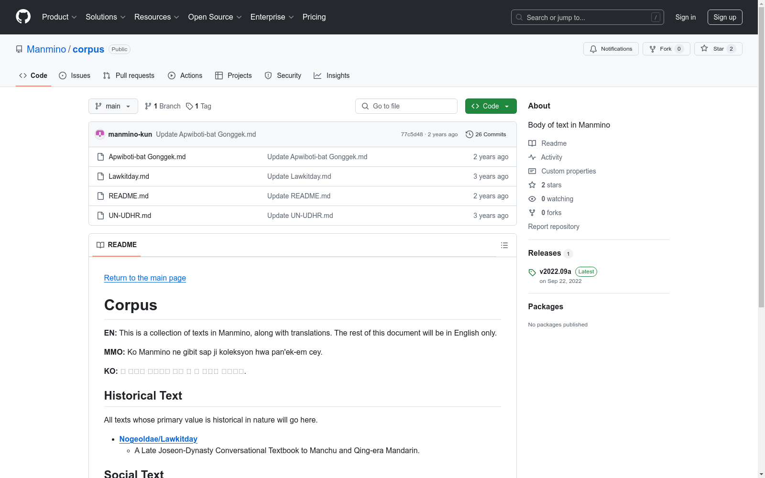Viewport: 765px width, 478px height.
Task: Click the Report repository link
Action: tap(554, 227)
